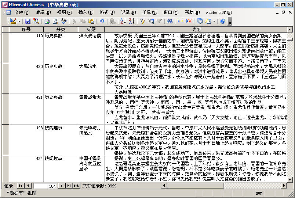
Task: Click the vertical scrollbar down arrow
Action: pyautogui.click(x=290, y=179)
